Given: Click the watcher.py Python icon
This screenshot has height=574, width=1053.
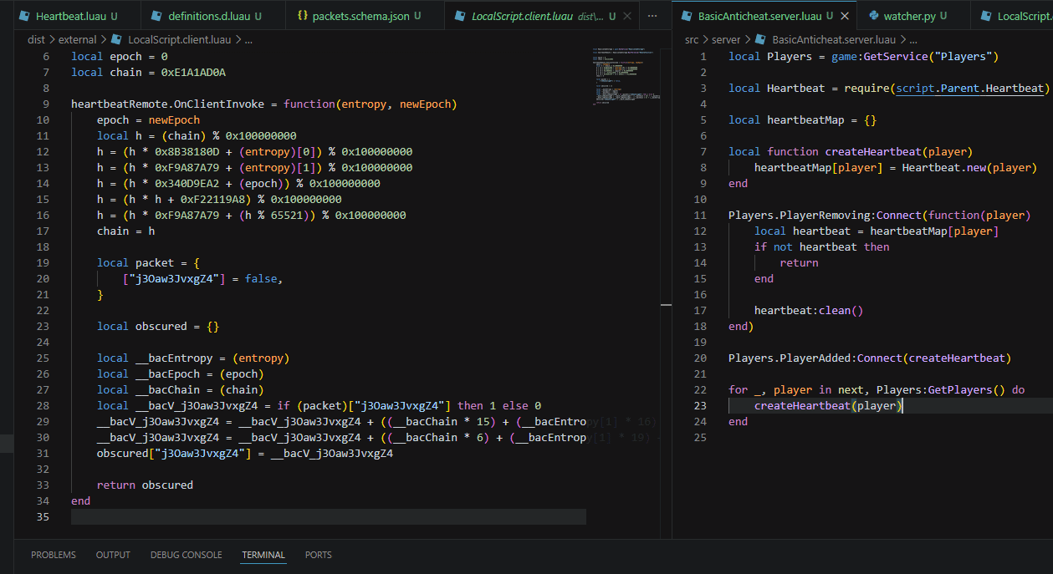Looking at the screenshot, I should (x=874, y=16).
